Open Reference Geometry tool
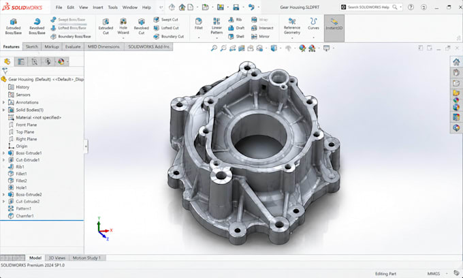463x278 pixels. tap(292, 26)
